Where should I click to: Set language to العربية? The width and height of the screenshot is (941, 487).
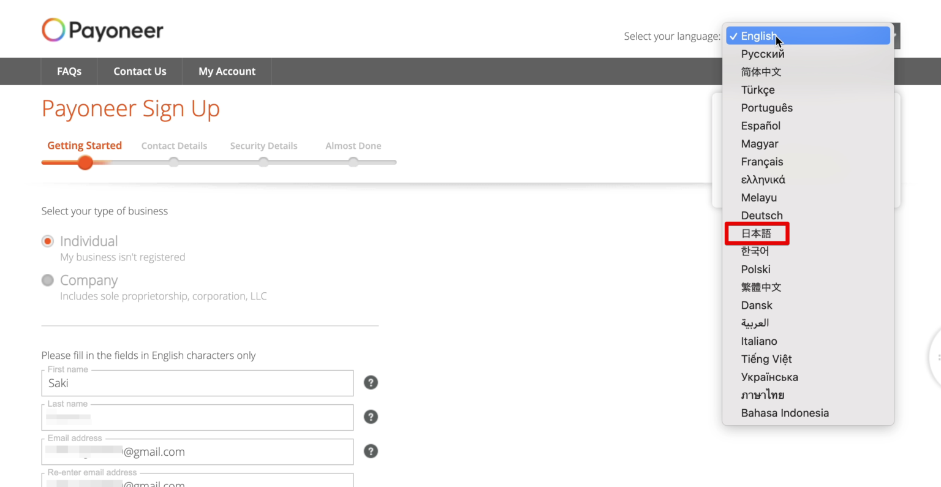click(808, 323)
